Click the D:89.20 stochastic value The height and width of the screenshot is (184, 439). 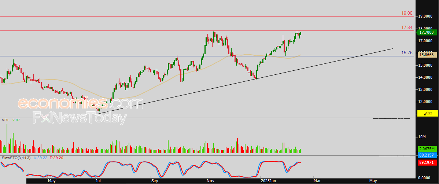coord(56,158)
